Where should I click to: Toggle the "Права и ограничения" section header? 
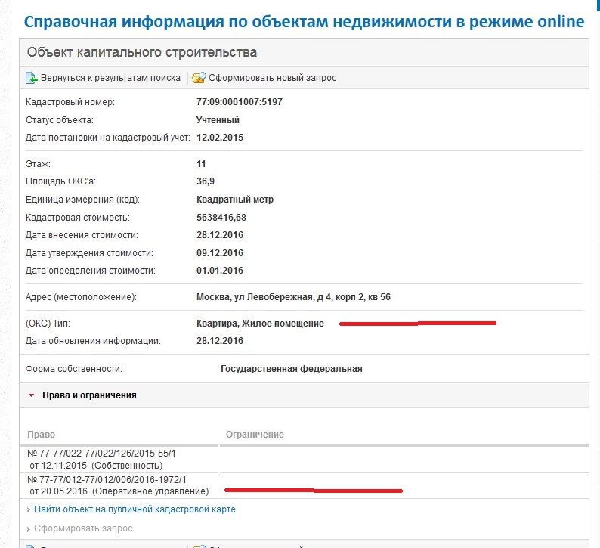(89, 395)
